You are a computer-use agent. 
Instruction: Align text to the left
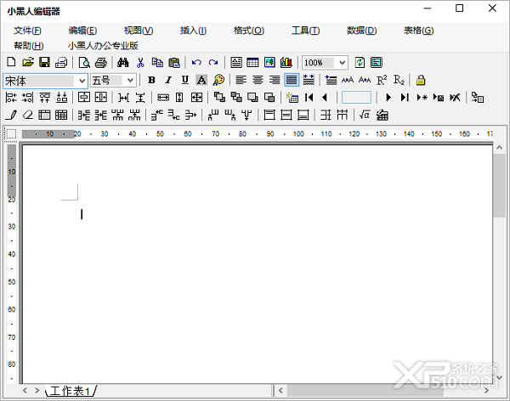[241, 80]
